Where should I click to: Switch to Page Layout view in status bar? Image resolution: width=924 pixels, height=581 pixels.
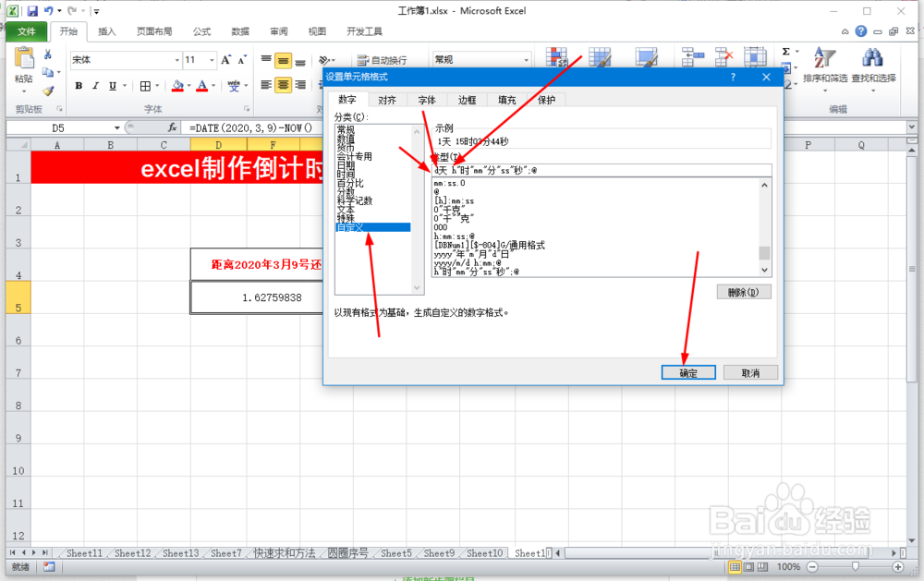(x=748, y=567)
